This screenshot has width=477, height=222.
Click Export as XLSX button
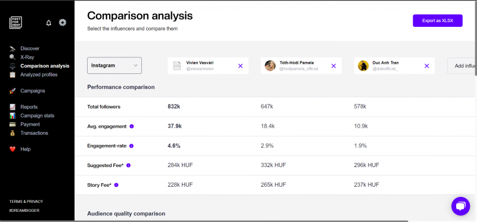pyautogui.click(x=438, y=21)
